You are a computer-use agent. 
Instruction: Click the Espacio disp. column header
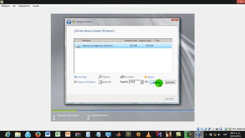click(145, 41)
